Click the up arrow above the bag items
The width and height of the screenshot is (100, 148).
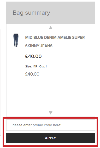(50, 28)
